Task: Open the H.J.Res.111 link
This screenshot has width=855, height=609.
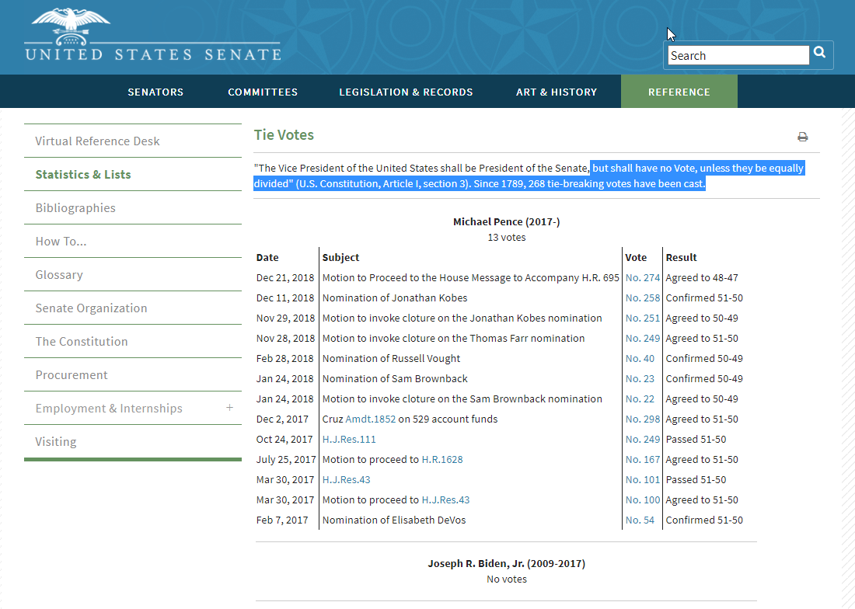Action: point(349,439)
